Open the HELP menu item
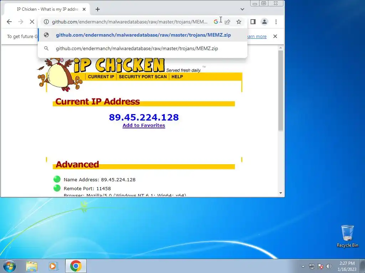 pyautogui.click(x=177, y=77)
